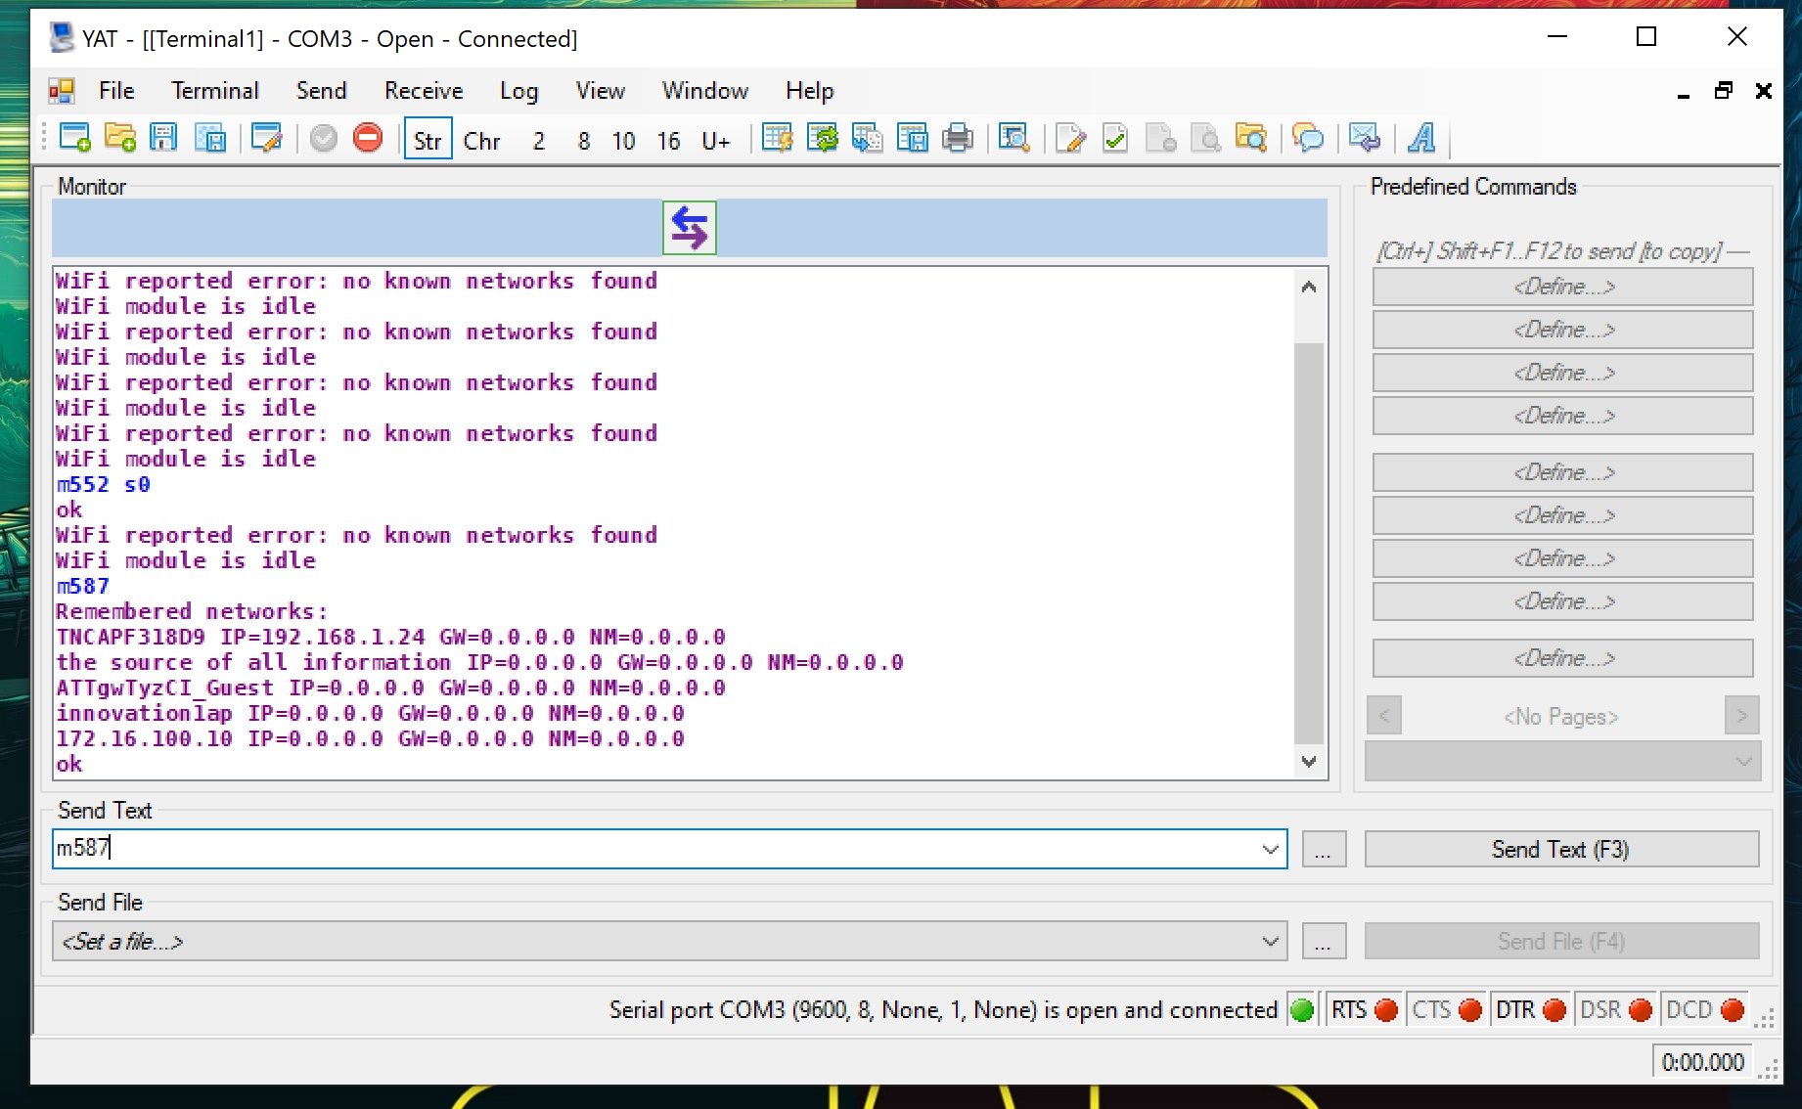Stop the port with red icon
The image size is (1802, 1109).
368,139
